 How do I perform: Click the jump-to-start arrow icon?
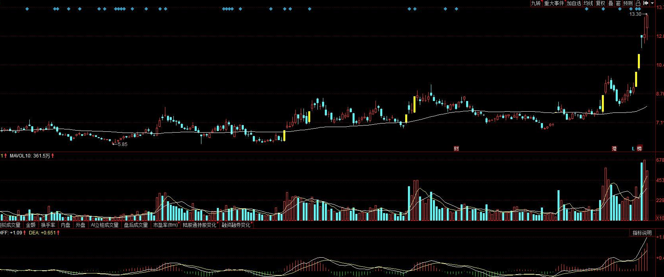[x=645, y=3]
